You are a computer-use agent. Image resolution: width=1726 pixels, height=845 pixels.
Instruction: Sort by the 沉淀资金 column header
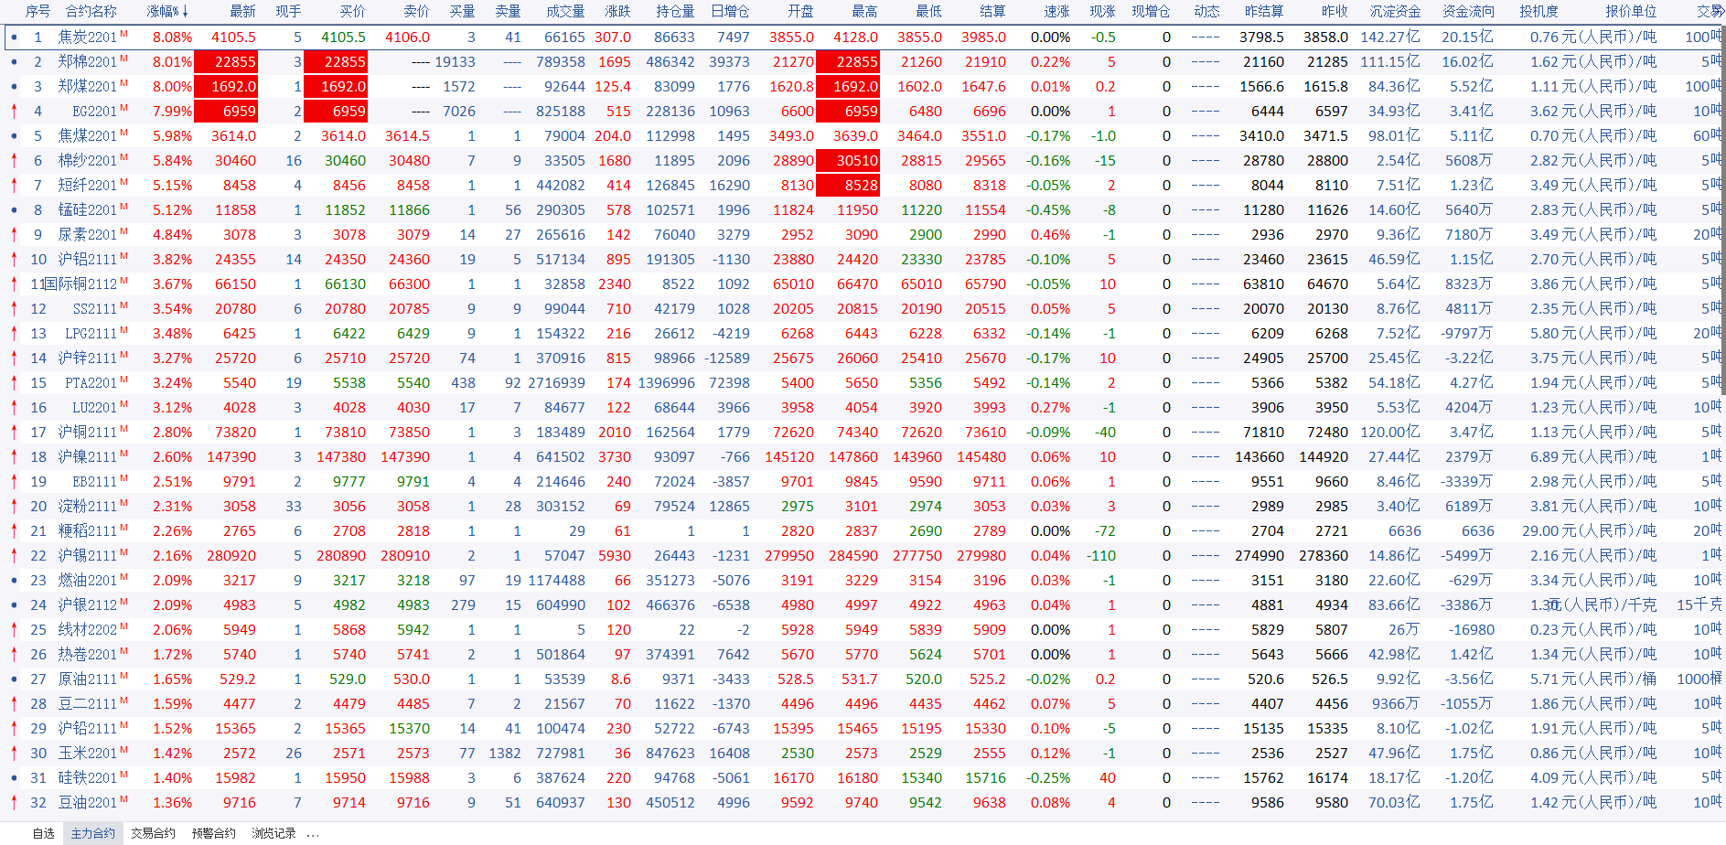click(1395, 11)
